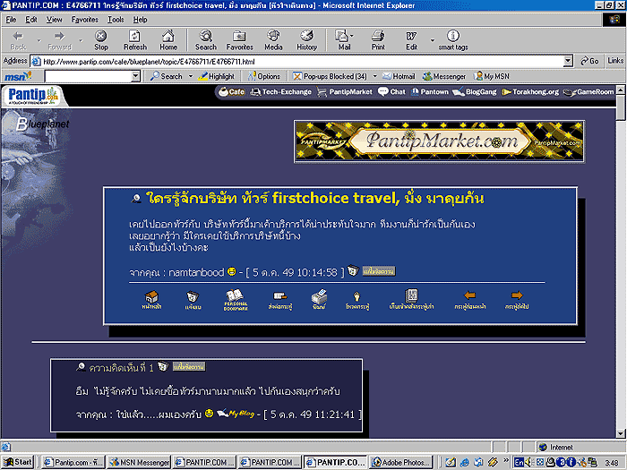Viewport: 627px width, 470px height.
Task: Click the light bulb vote icon
Action: click(357, 300)
